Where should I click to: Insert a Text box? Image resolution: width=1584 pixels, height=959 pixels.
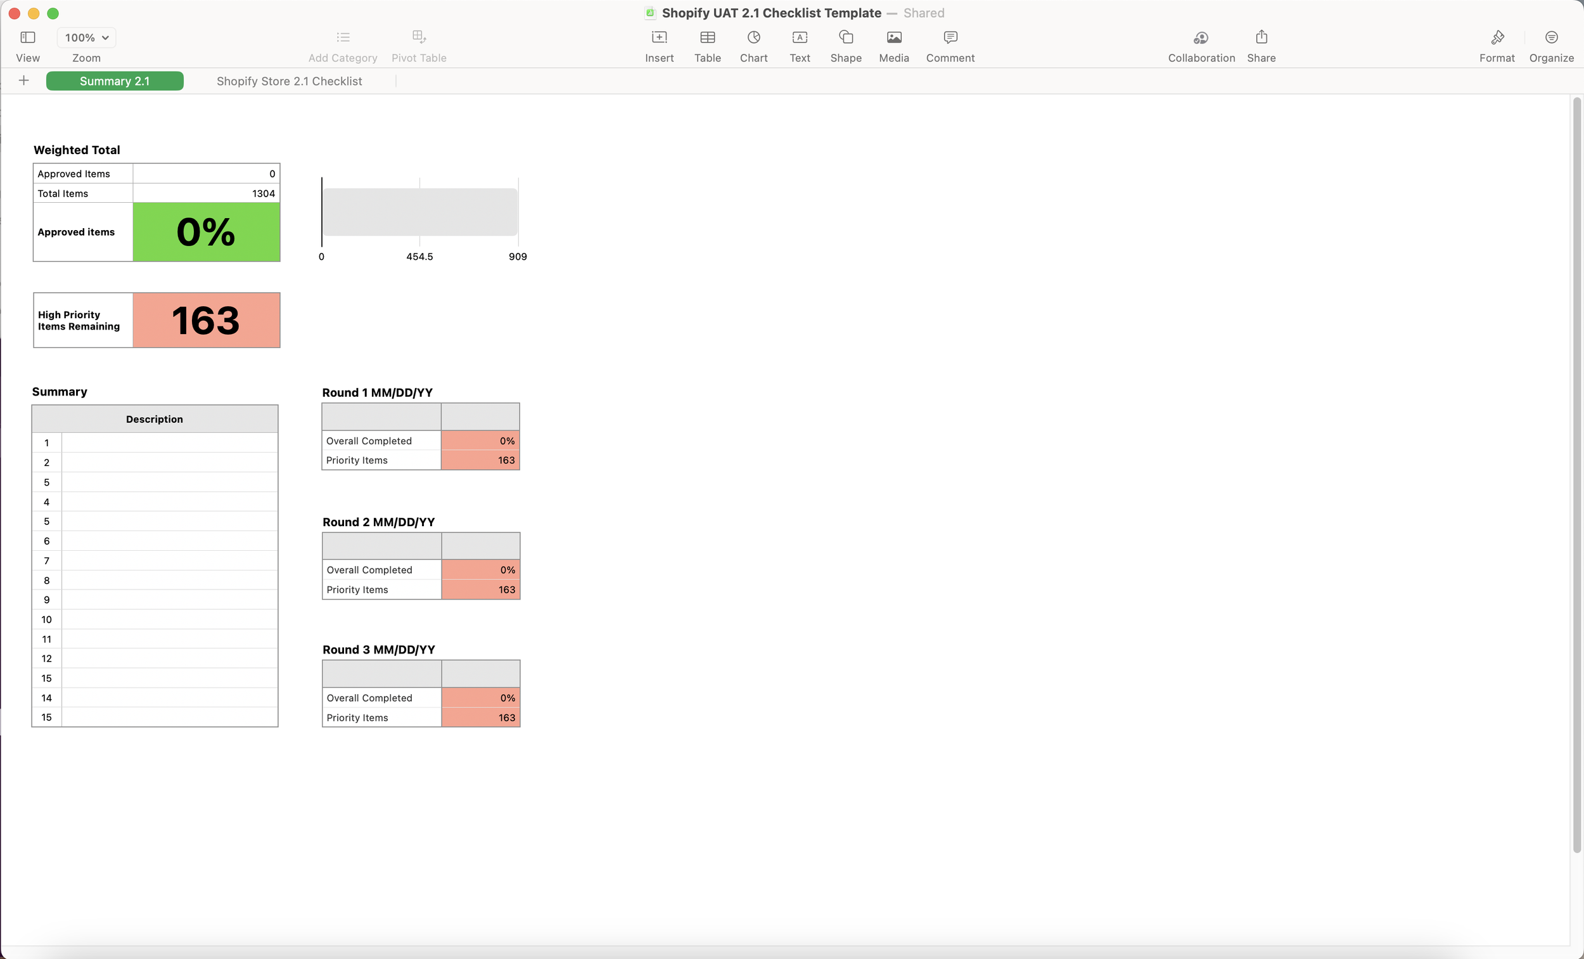(800, 37)
